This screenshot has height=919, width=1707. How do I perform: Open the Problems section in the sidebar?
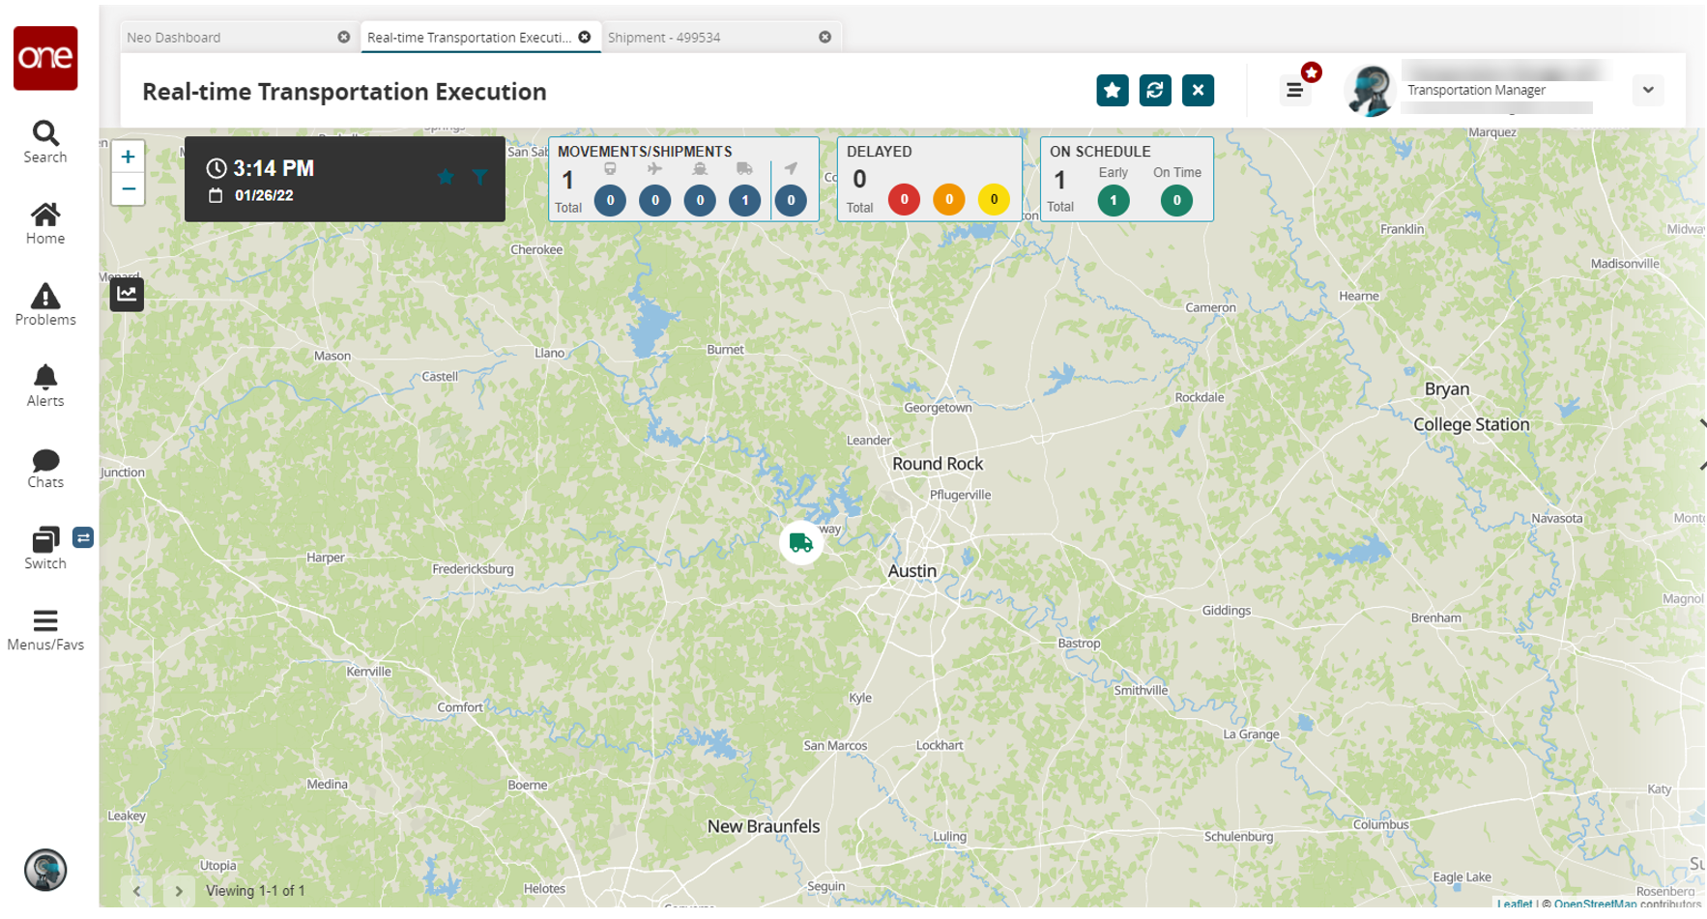[45, 304]
